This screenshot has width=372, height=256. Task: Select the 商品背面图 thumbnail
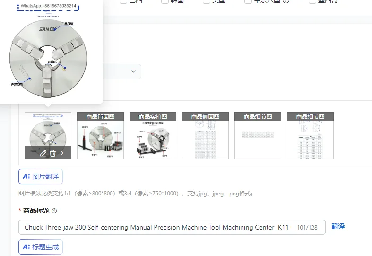click(100, 136)
